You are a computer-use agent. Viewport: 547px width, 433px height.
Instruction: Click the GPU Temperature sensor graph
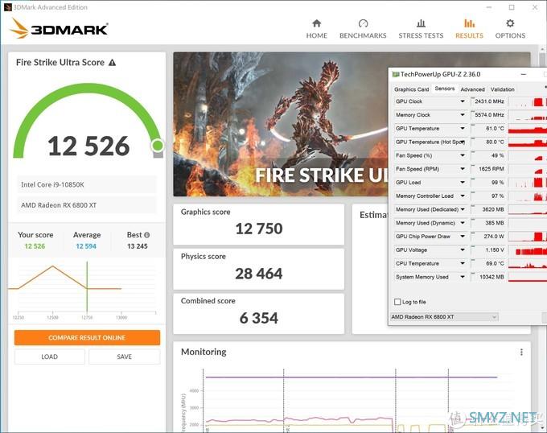(528, 129)
